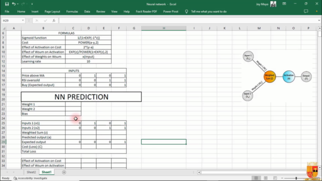Click the Joy Moyo account picture
This screenshot has width=322, height=181.
273,4
